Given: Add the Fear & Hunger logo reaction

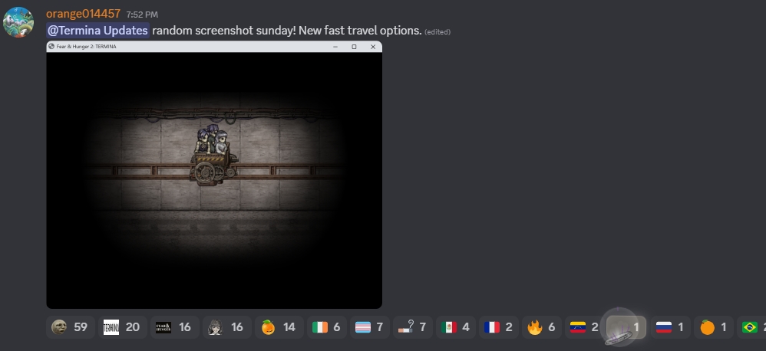Looking at the screenshot, I should (x=174, y=327).
